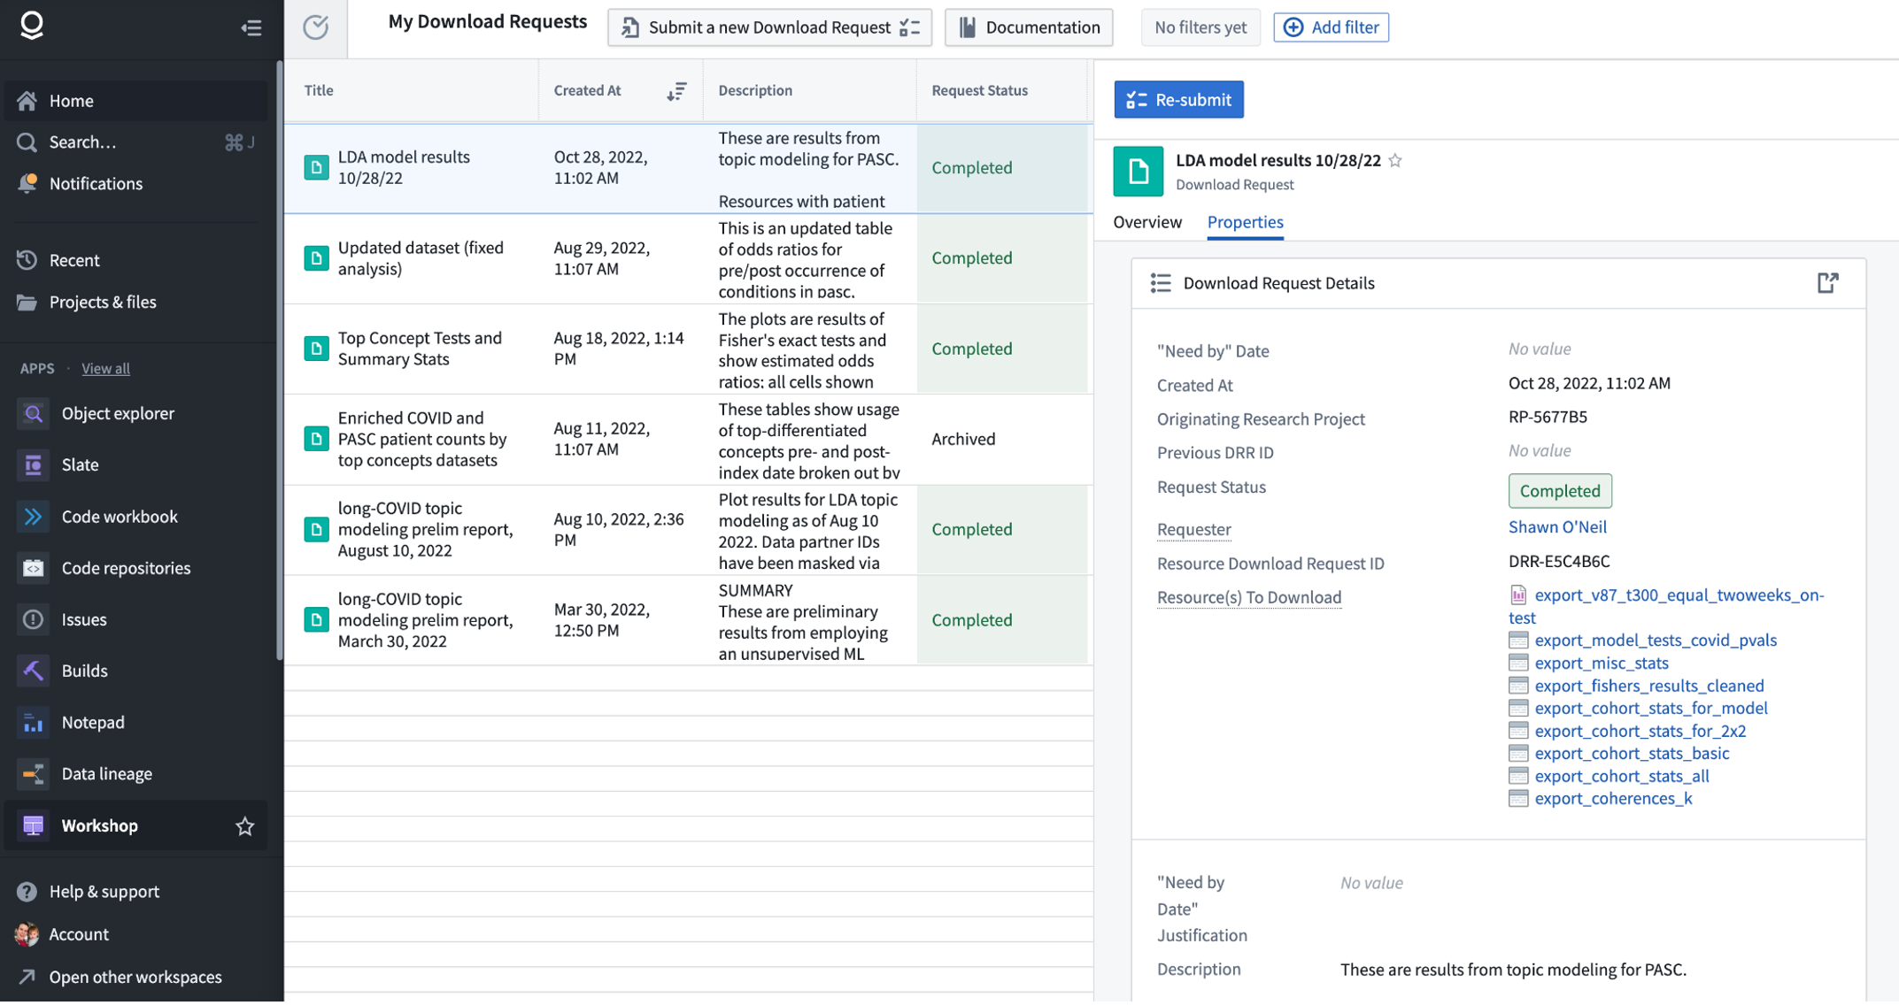Screen dimensions: 1899x1005
Task: Select the Properties tab
Action: pyautogui.click(x=1245, y=222)
